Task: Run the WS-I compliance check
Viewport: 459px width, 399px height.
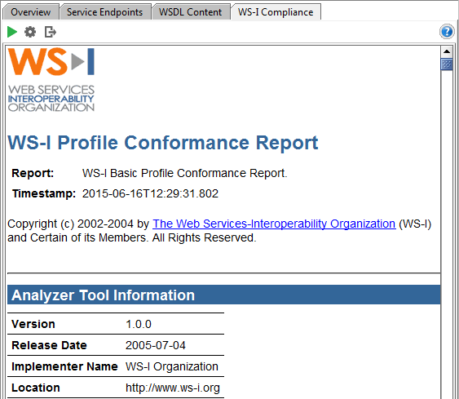Action: pyautogui.click(x=12, y=32)
